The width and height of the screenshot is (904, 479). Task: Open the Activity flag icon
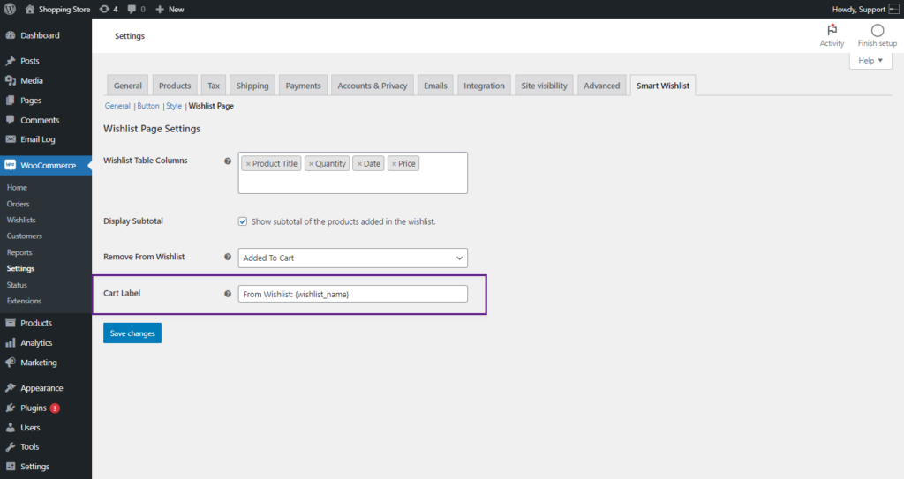pyautogui.click(x=832, y=30)
